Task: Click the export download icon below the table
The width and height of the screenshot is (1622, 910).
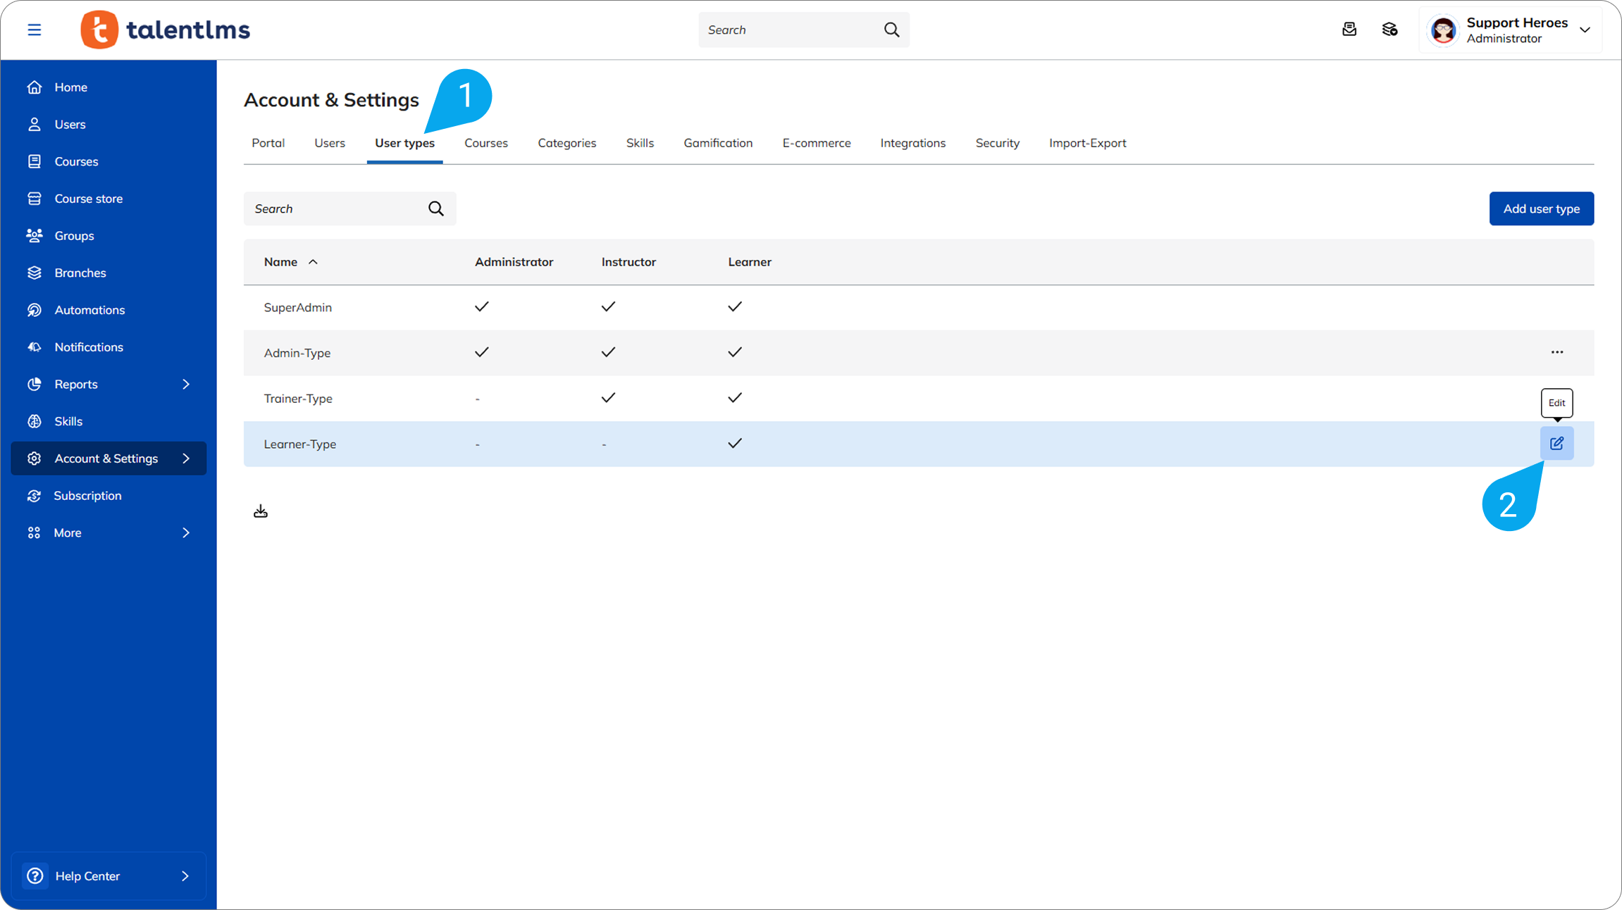Action: coord(261,511)
